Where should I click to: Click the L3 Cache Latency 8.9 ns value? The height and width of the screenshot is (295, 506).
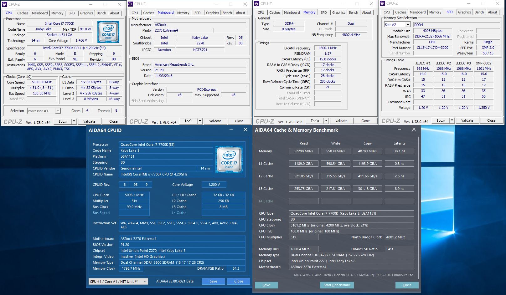click(399, 189)
